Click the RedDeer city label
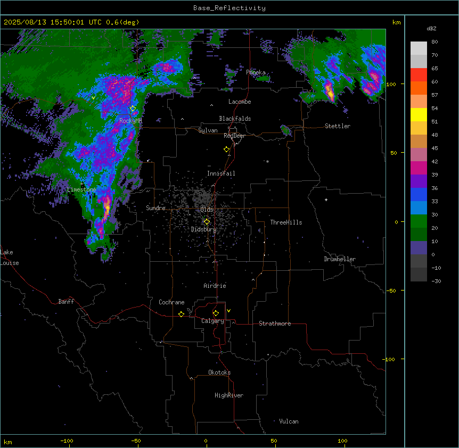Image resolution: width=459 pixels, height=448 pixels. 234,136
